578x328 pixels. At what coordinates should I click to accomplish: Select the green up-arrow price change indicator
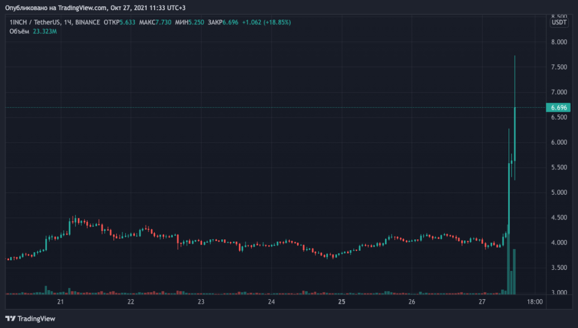click(x=251, y=23)
